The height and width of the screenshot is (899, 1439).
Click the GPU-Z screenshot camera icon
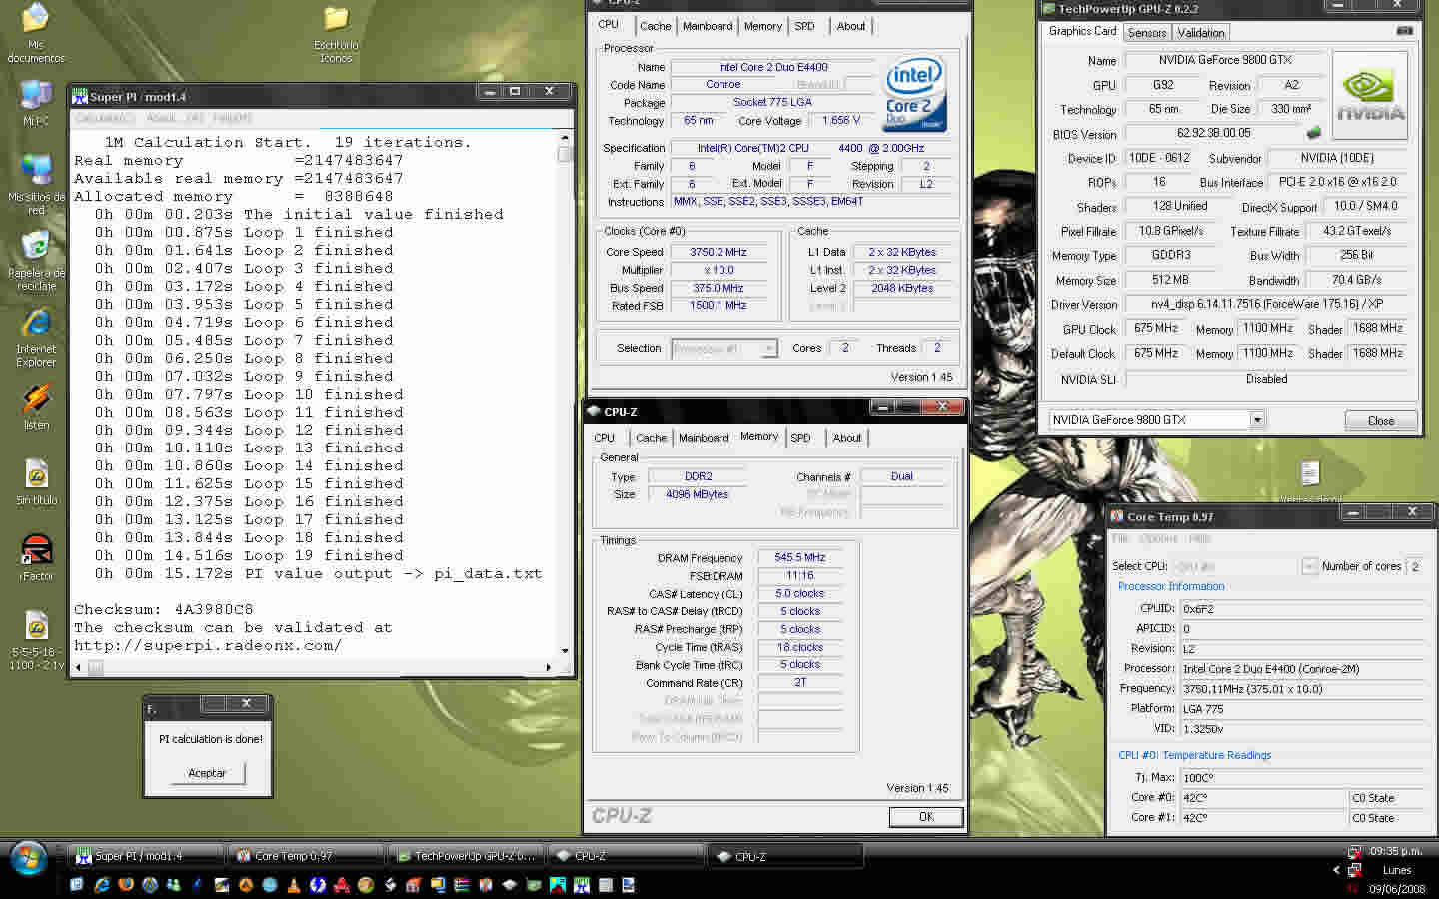1405,31
